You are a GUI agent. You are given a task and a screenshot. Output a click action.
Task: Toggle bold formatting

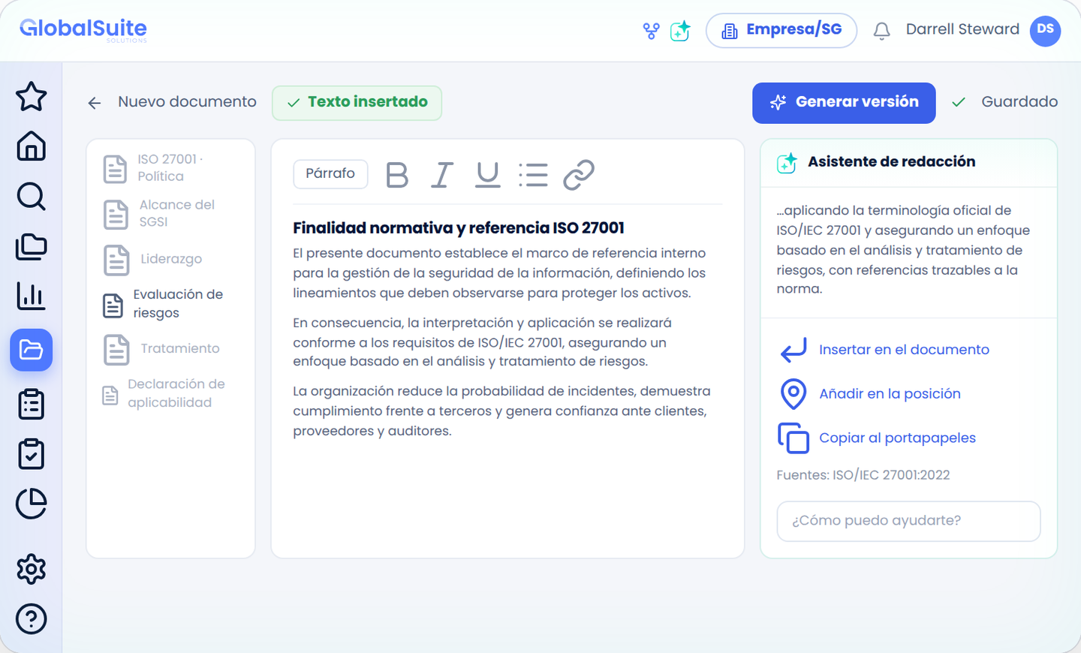coord(397,175)
